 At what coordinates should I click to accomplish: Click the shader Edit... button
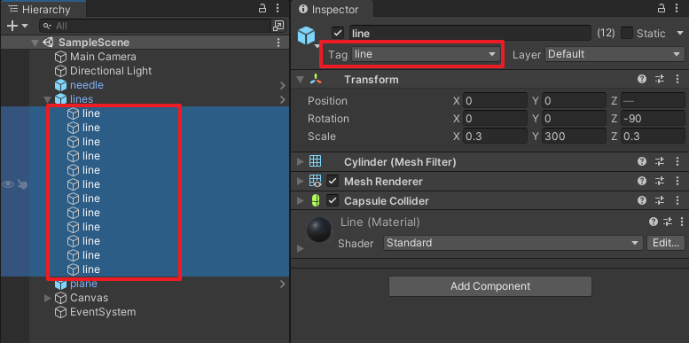[666, 243]
